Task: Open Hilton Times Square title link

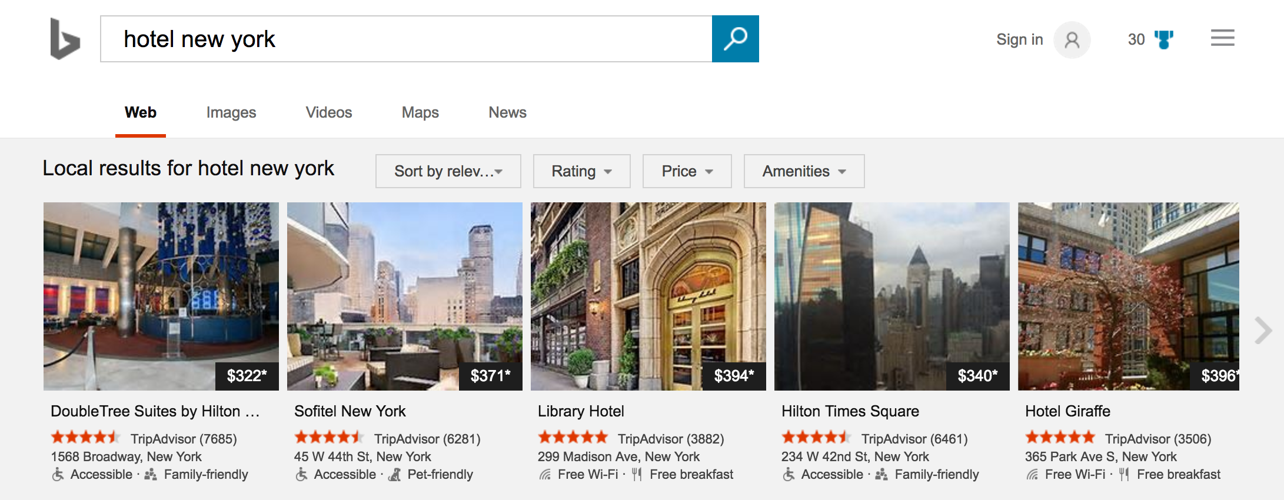Action: pyautogui.click(x=850, y=411)
